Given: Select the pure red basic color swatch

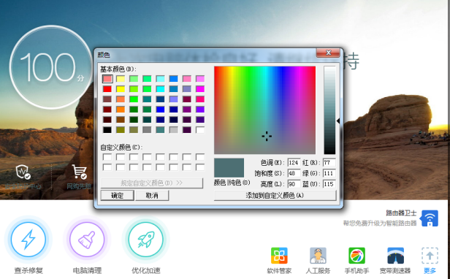Looking at the screenshot, I should (x=107, y=89).
